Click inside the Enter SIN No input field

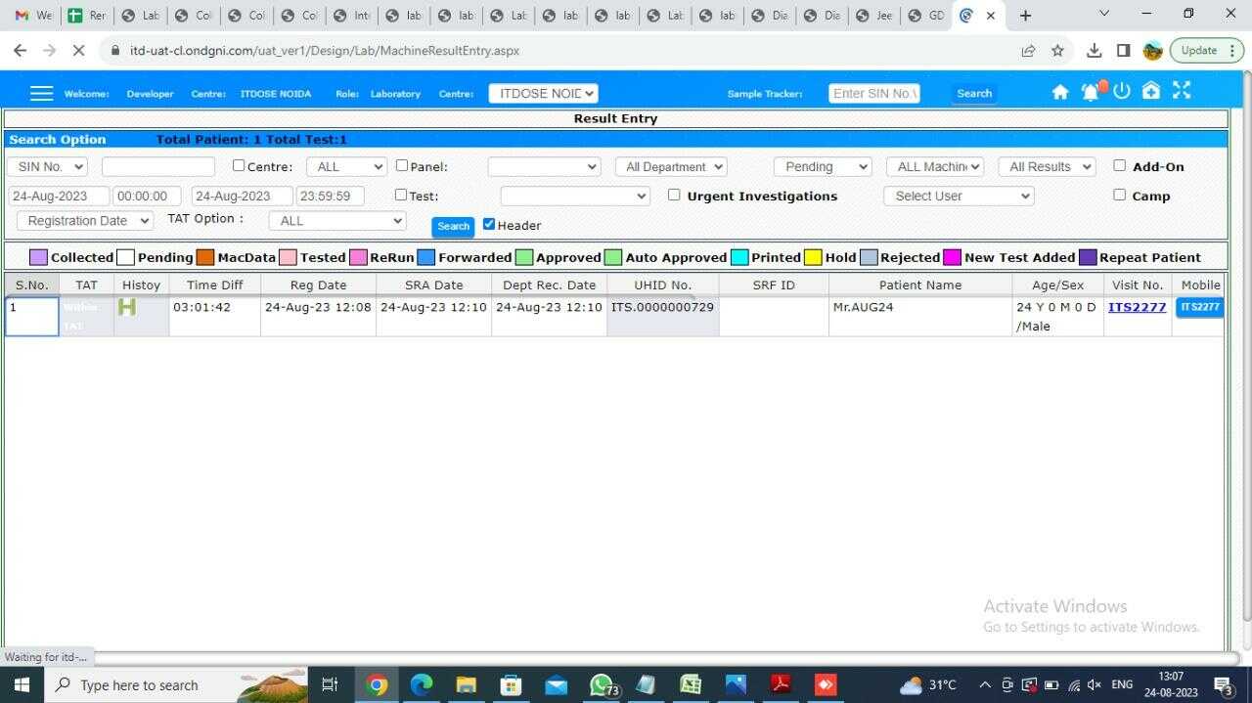tap(873, 93)
